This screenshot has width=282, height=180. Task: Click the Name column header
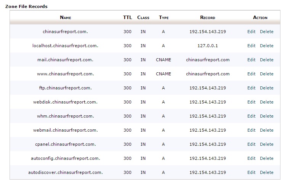66,18
